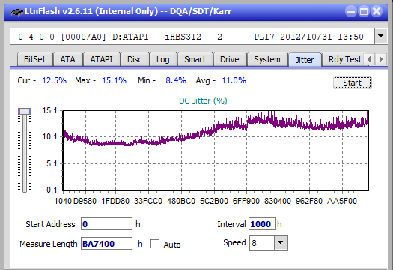Click the vertical scale slider thumb
The width and height of the screenshot is (393, 270).
25,111
